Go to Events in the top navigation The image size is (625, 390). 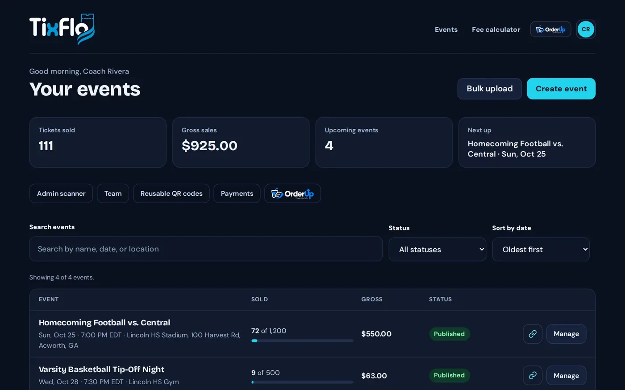(446, 29)
